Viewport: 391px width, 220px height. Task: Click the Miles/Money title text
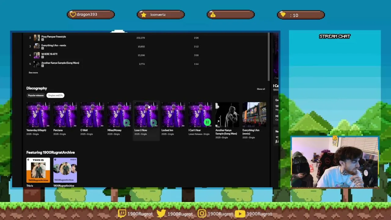(114, 130)
